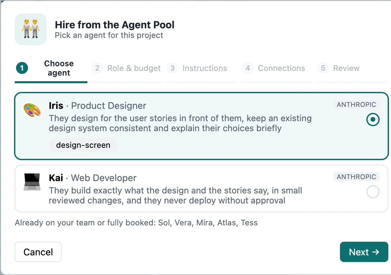Click the ANTHROPIC badge on Iris card
Screen dimensions: 391x275
coord(356,105)
